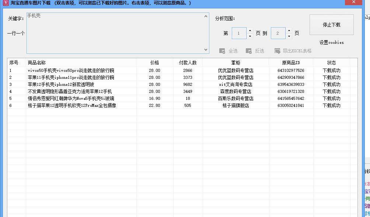Click the 全选 select-all icon
The width and height of the screenshot is (370, 217).
coord(223,51)
